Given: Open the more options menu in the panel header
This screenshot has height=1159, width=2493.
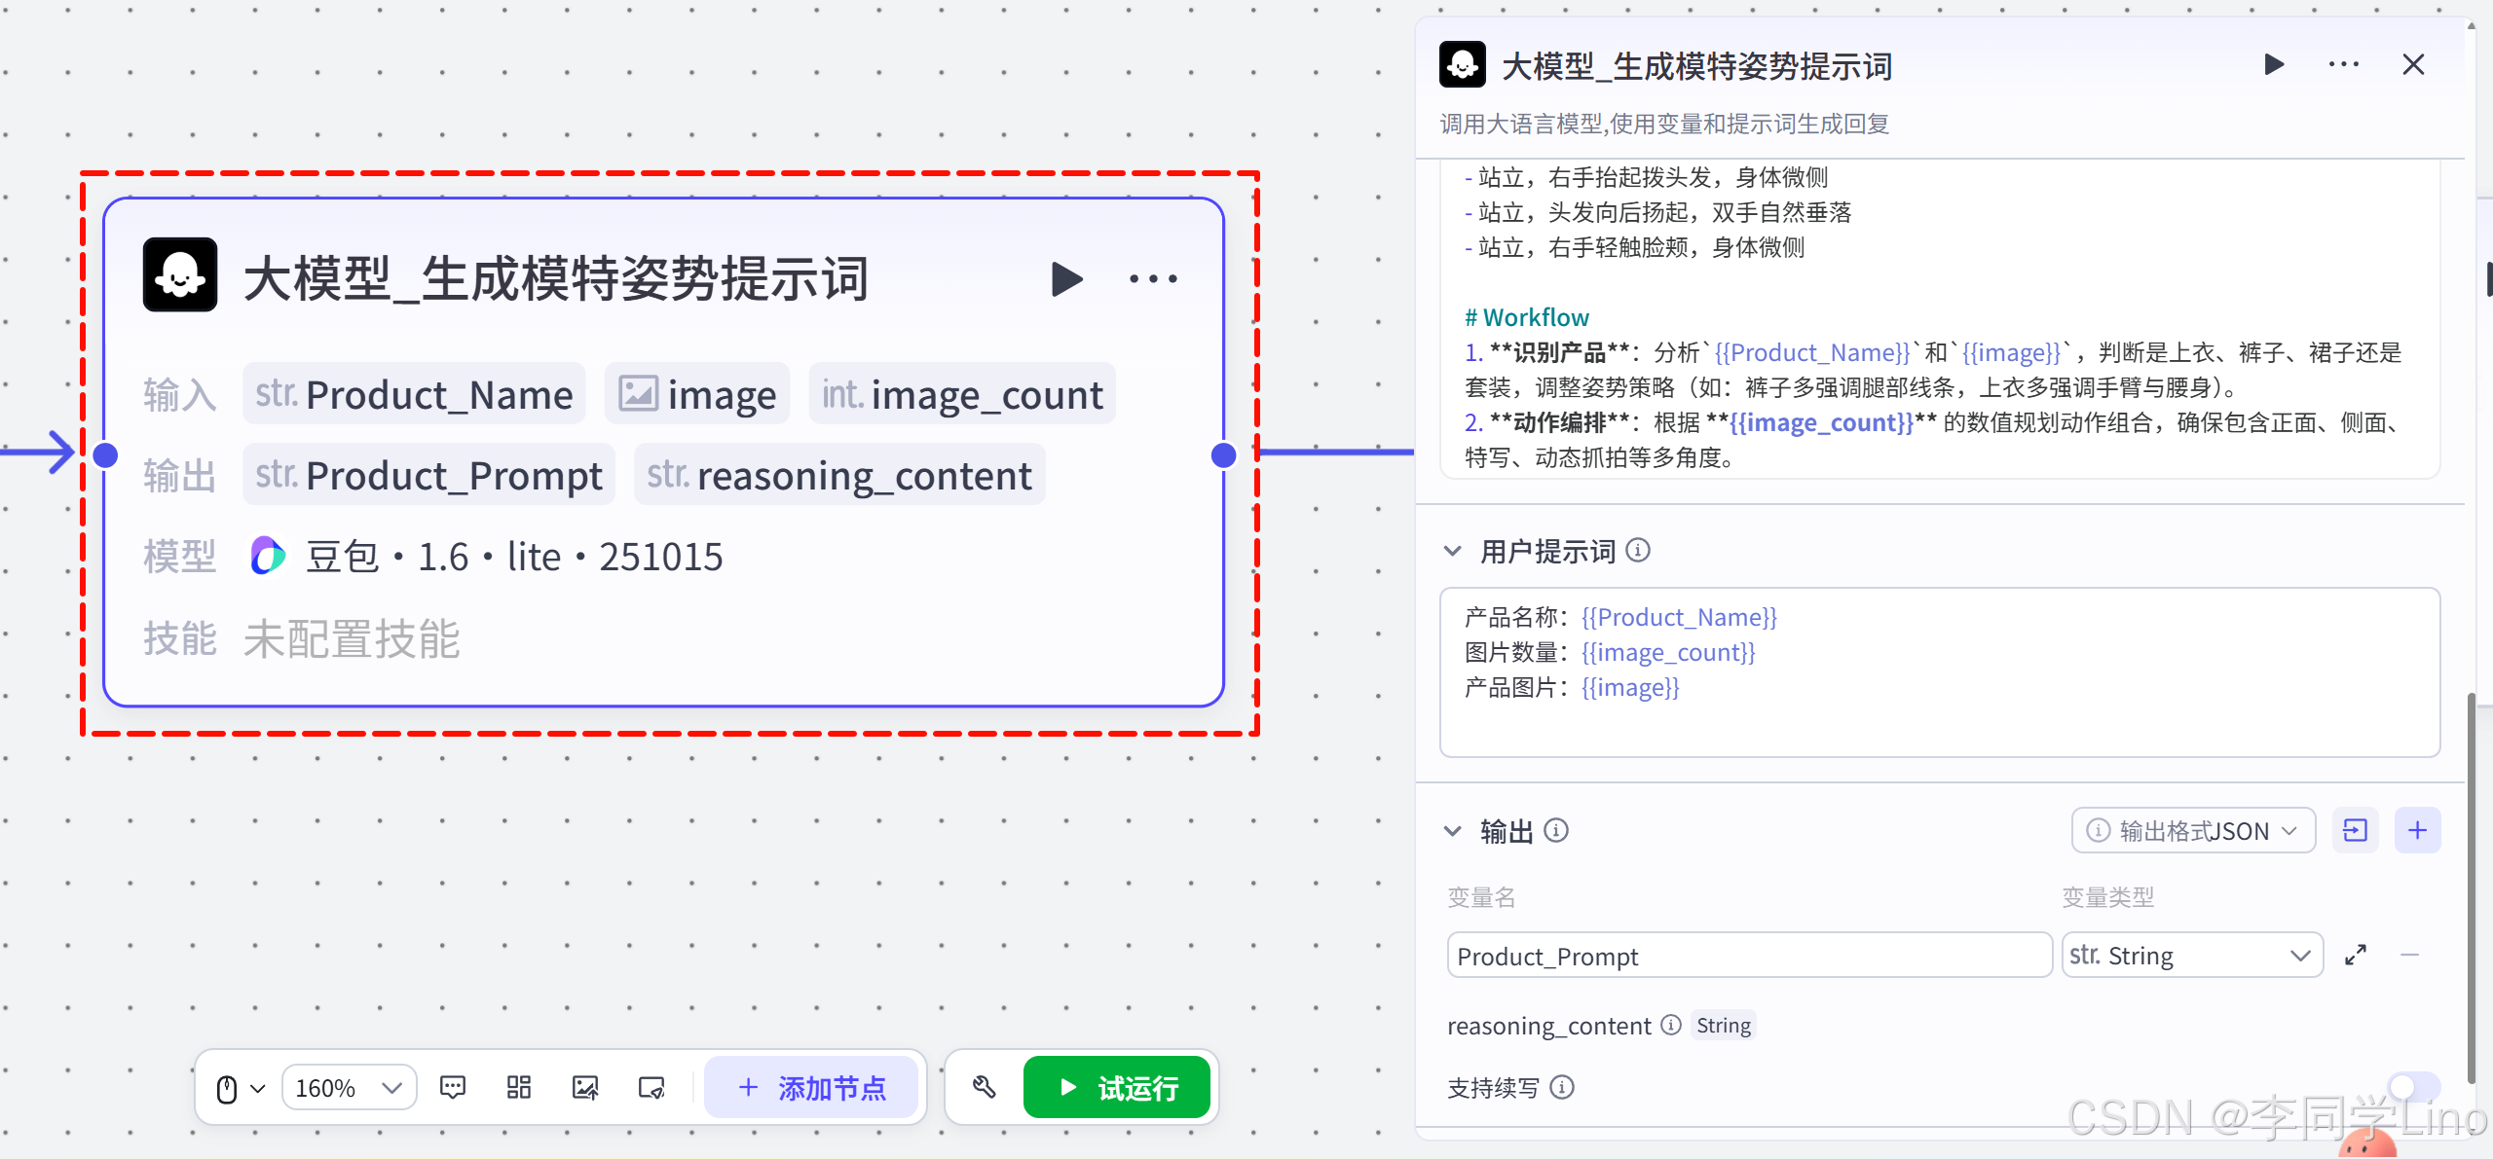Looking at the screenshot, I should coord(2343,65).
